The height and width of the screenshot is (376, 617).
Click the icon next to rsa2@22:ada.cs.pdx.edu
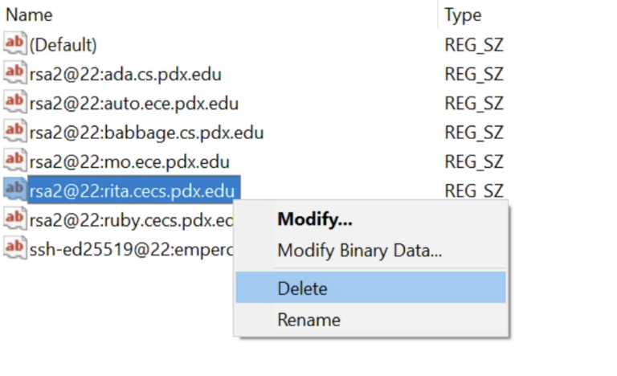pyautogui.click(x=14, y=74)
